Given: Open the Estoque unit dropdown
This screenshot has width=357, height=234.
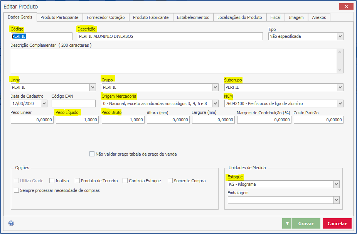Looking at the screenshot, I should pos(336,184).
